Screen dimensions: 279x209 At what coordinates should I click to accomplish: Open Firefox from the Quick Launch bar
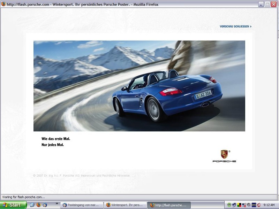[38, 205]
